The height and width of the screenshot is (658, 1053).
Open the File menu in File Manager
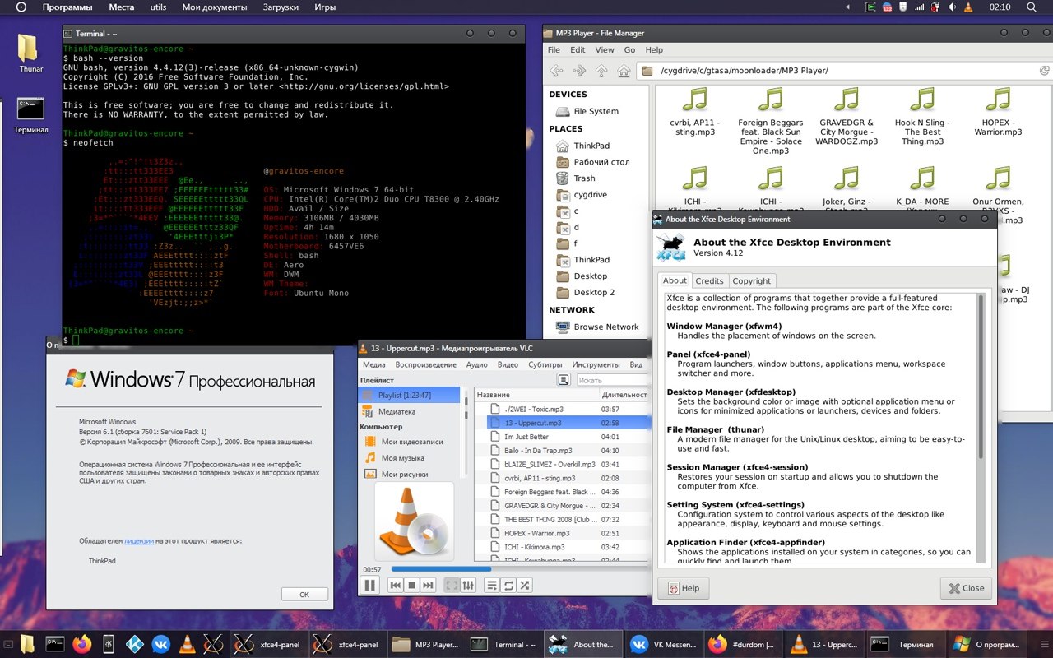coord(554,50)
